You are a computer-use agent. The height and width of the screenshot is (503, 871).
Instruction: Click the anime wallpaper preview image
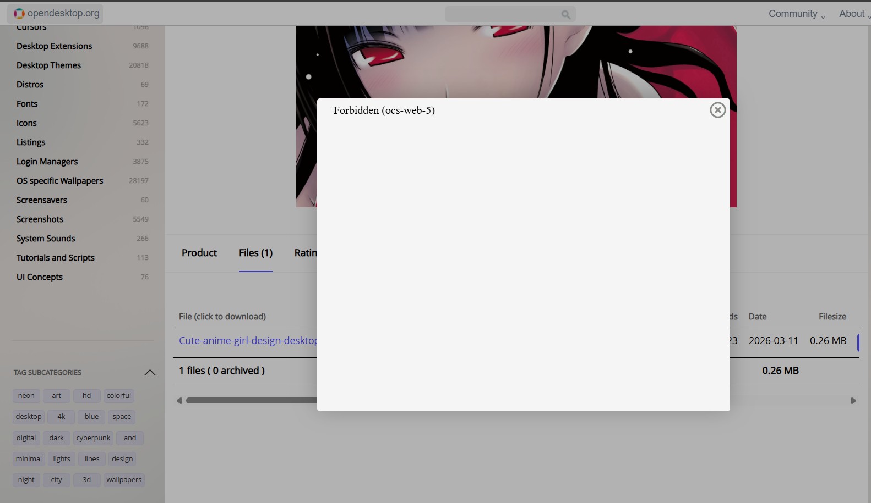(516, 62)
